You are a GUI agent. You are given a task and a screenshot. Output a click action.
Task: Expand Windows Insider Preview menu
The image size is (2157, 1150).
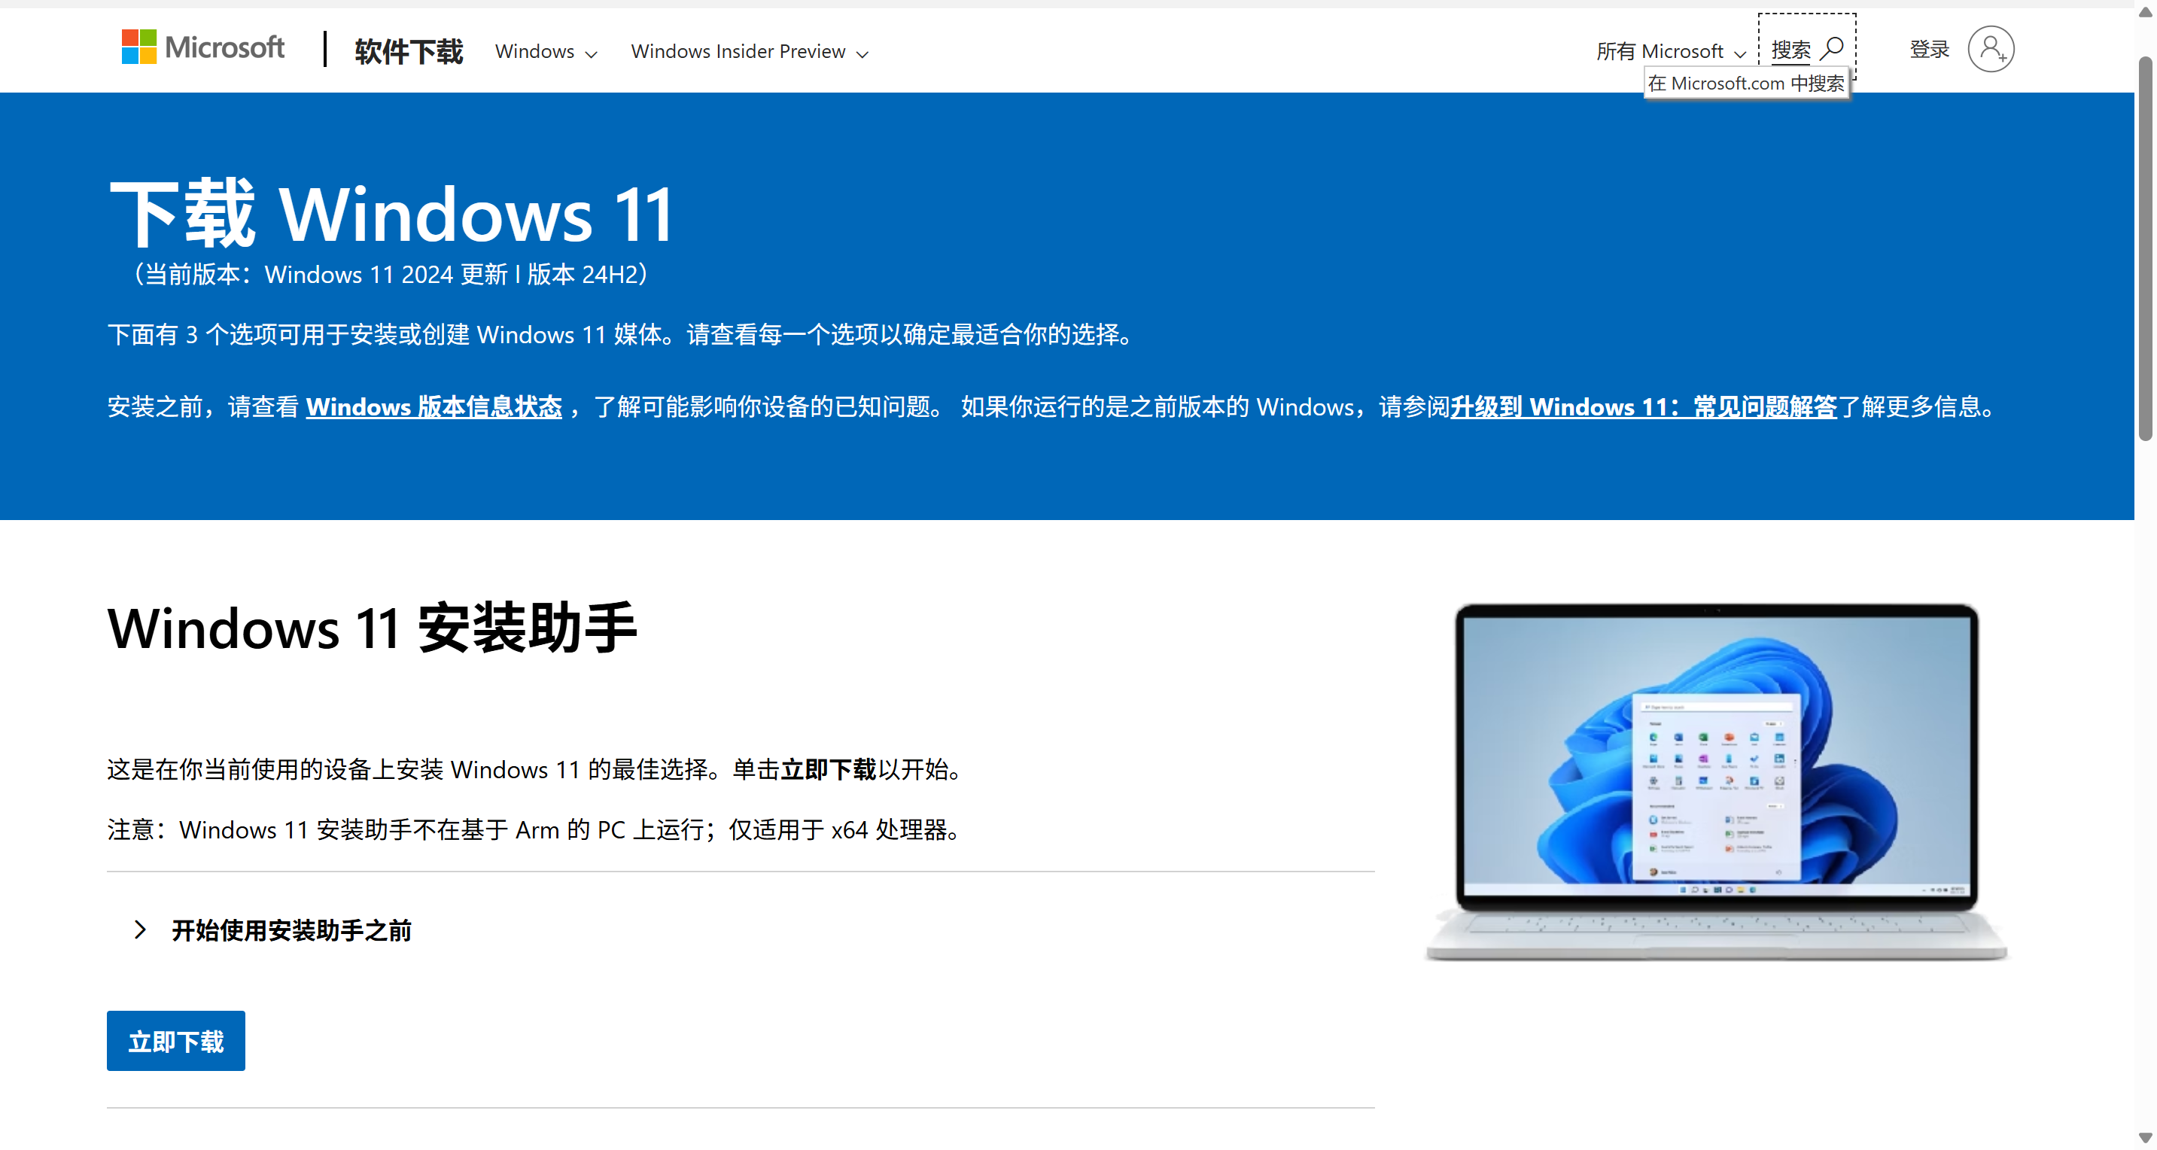pos(750,52)
